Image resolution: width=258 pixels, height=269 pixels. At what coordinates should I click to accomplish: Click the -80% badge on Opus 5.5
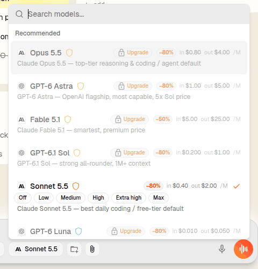(x=166, y=52)
